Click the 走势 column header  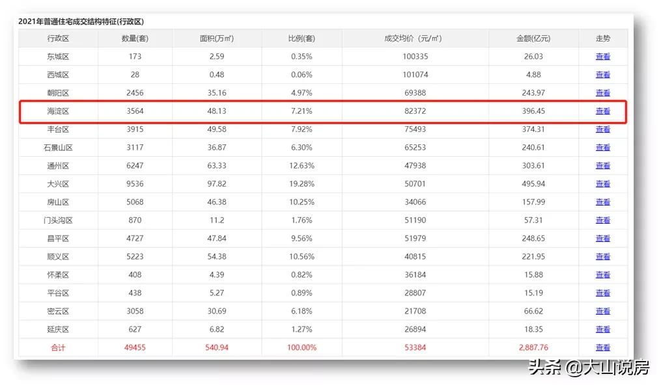pos(603,38)
